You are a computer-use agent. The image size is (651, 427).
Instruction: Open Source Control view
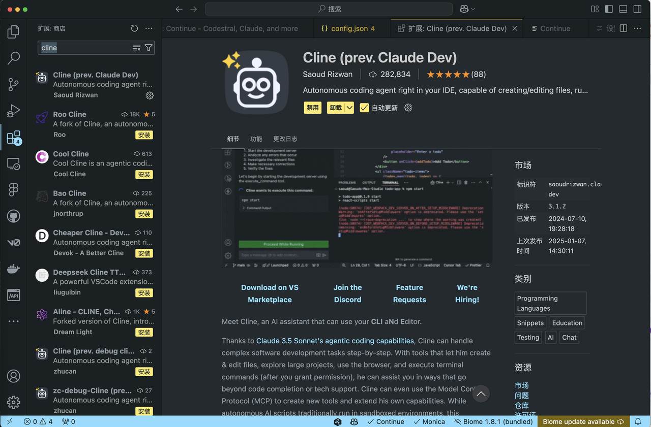tap(14, 84)
